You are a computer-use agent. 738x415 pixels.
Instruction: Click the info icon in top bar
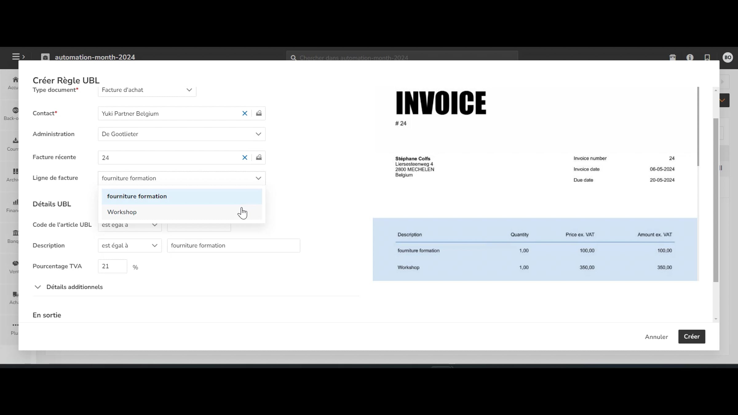pyautogui.click(x=690, y=57)
